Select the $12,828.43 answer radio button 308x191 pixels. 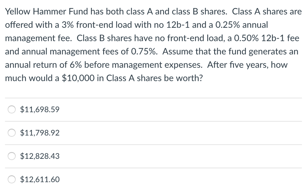11,156
